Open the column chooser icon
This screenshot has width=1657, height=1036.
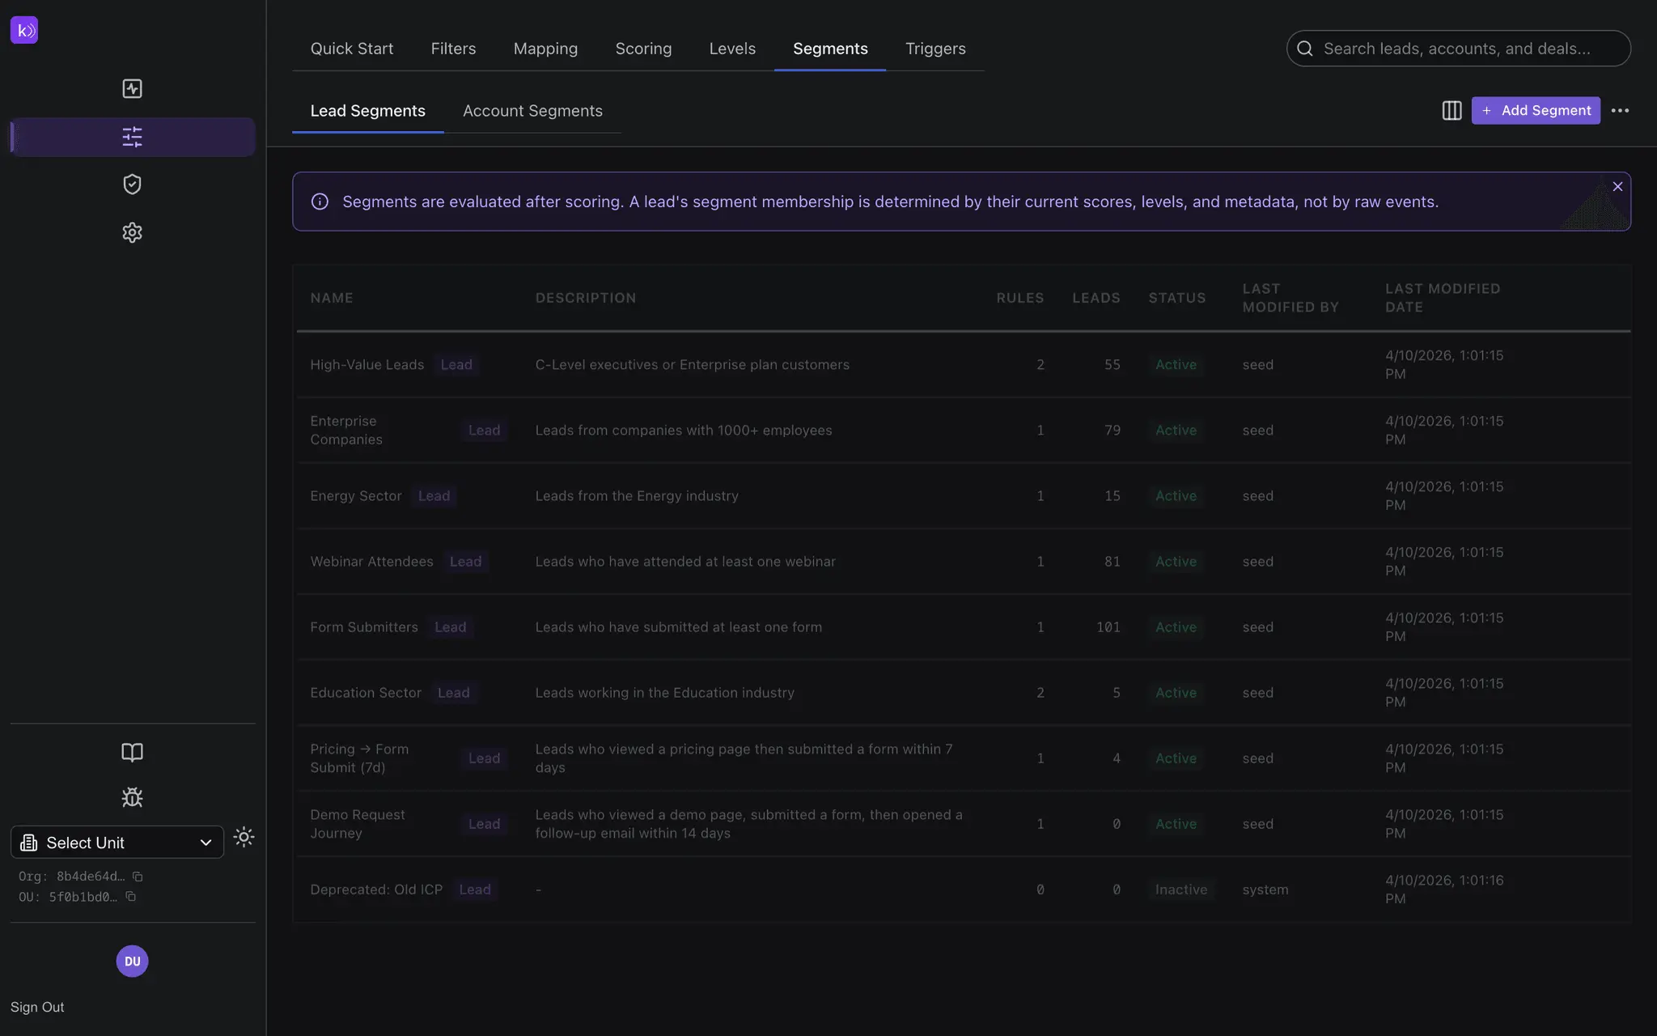point(1451,110)
